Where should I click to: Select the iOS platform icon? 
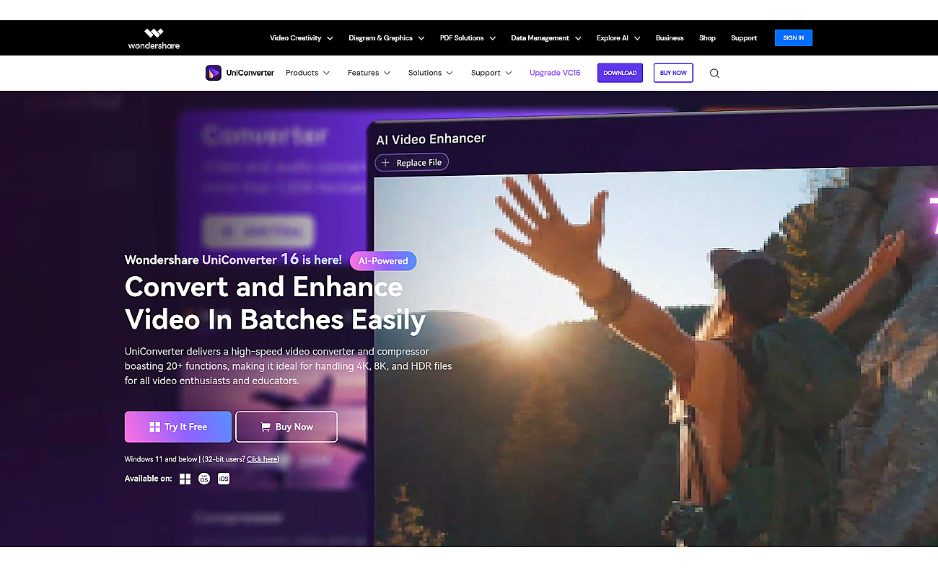click(x=224, y=479)
